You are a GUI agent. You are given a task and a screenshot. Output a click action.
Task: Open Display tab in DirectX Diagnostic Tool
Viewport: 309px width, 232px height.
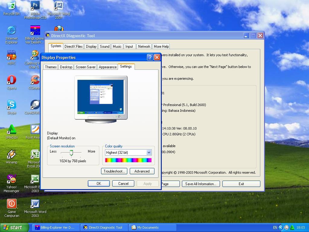91,46
